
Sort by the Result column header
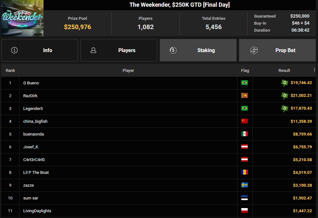click(284, 70)
